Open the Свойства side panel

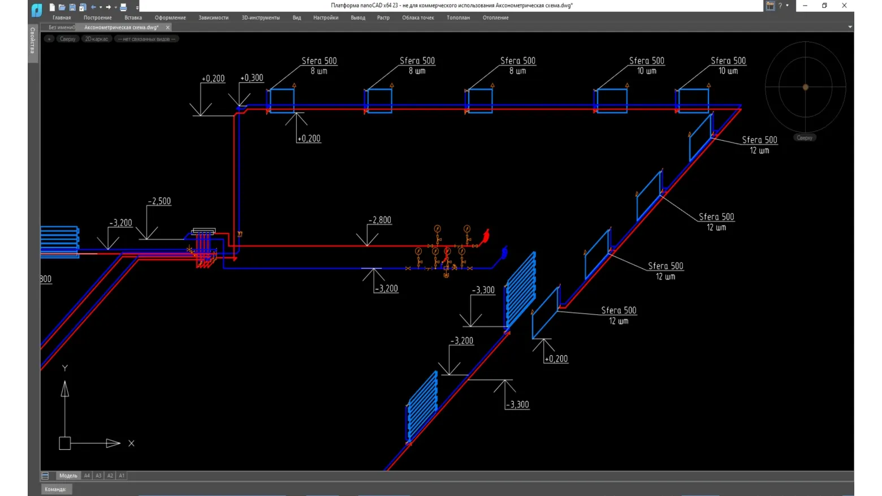pos(32,41)
